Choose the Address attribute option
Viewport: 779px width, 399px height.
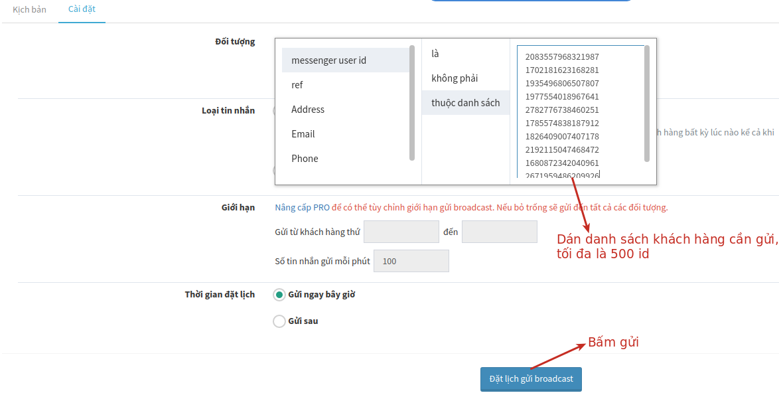tap(345, 110)
